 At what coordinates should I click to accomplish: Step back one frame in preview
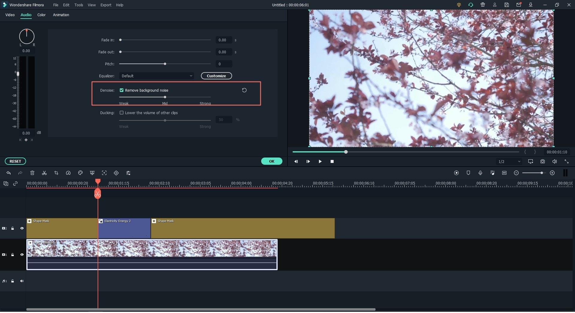296,162
